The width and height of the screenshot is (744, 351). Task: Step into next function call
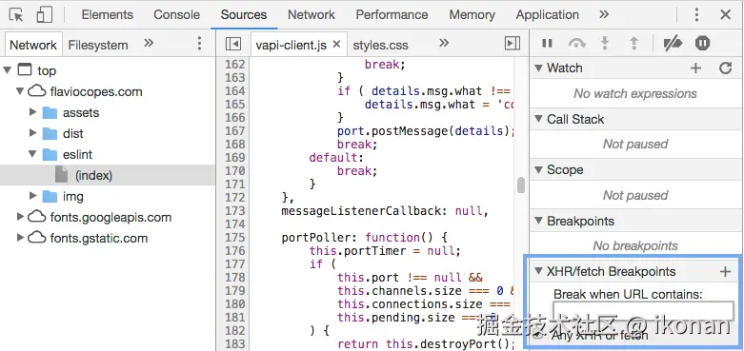(x=605, y=44)
